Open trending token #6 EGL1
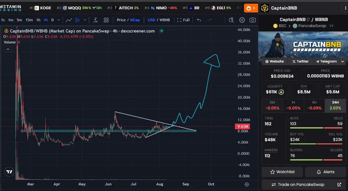Image resolution: width=348 pixels, height=191 pixels. (218, 8)
